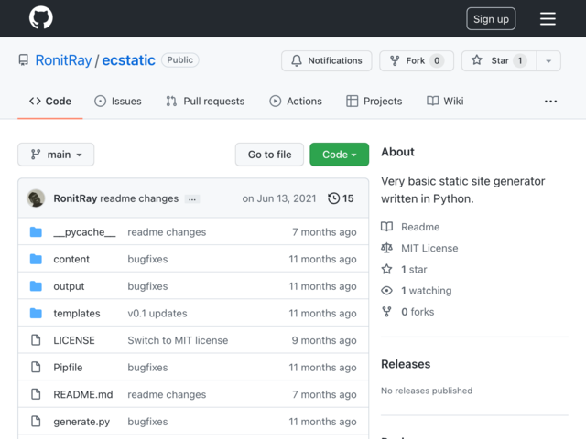Screen dimensions: 586x439
Task: Click the README.md file icon
Action: coord(36,394)
